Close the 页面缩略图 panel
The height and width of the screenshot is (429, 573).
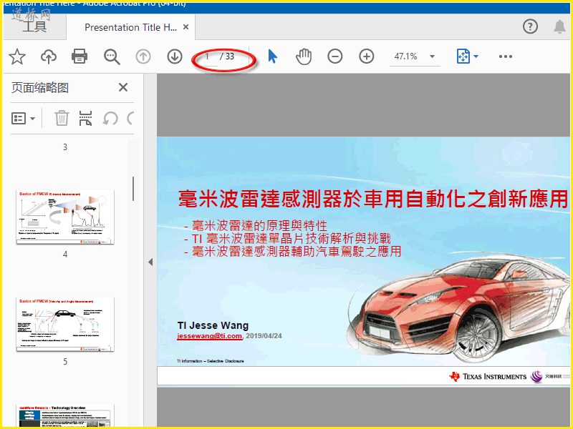(x=123, y=87)
